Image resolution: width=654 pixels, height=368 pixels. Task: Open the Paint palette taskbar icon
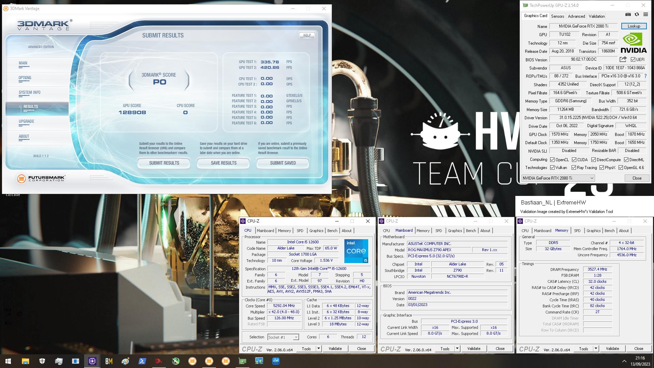click(x=125, y=361)
